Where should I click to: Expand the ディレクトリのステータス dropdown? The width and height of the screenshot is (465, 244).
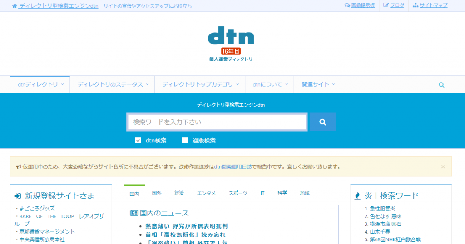point(112,84)
